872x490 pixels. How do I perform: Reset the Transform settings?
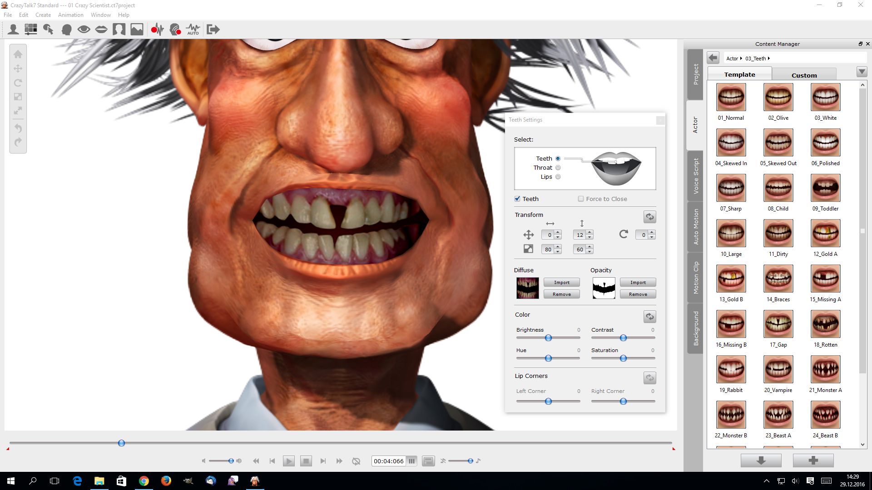pyautogui.click(x=649, y=217)
